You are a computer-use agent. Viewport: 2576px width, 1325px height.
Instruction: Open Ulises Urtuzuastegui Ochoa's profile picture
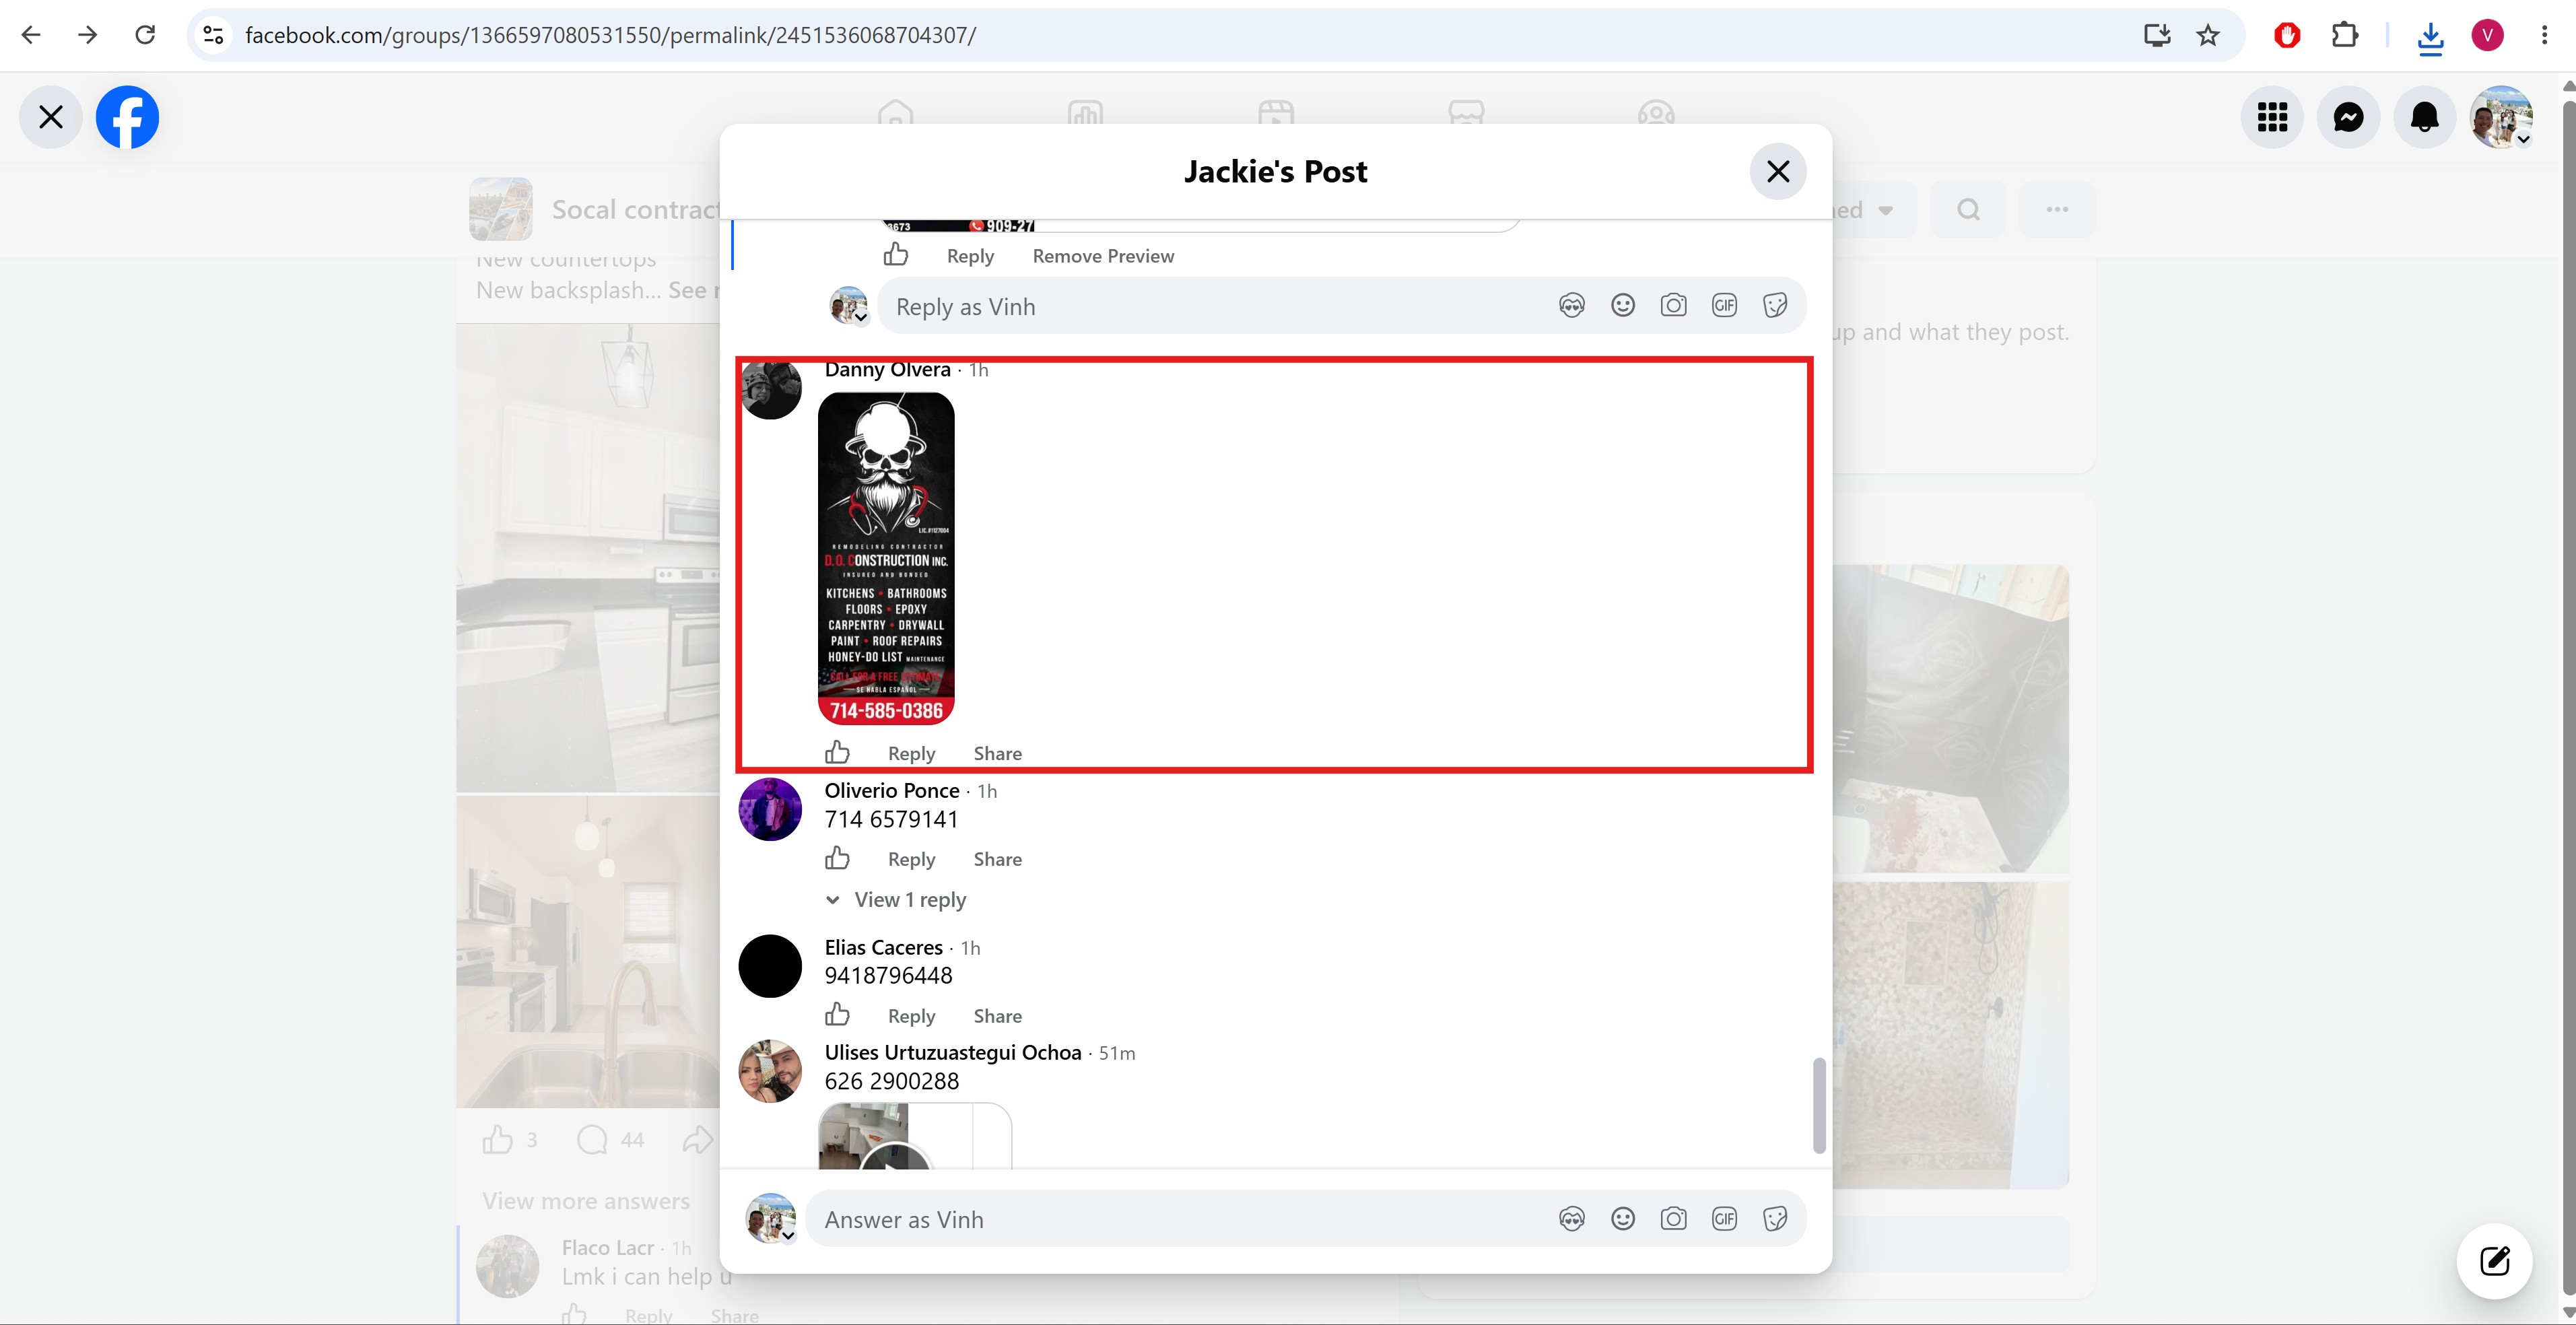tap(770, 1071)
